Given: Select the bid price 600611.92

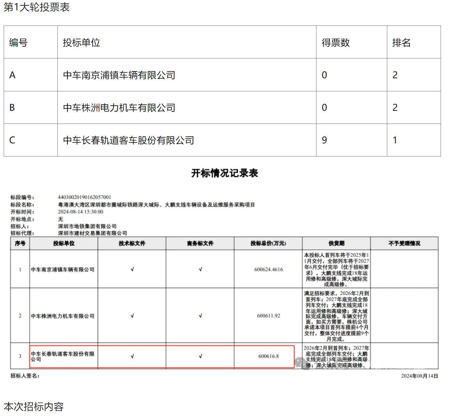Looking at the screenshot, I should [268, 316].
